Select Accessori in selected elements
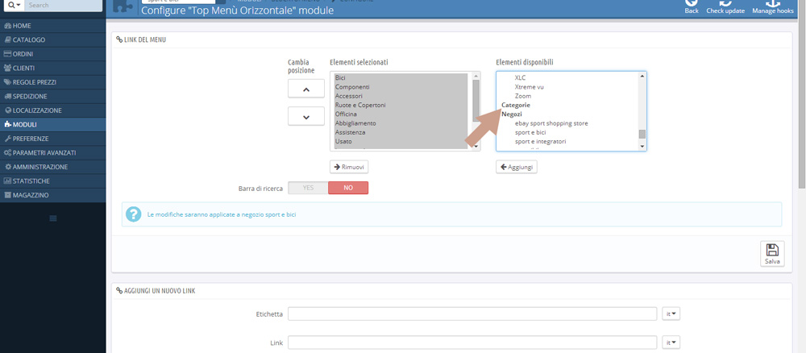Screen dimensions: 806x353 click(x=401, y=96)
